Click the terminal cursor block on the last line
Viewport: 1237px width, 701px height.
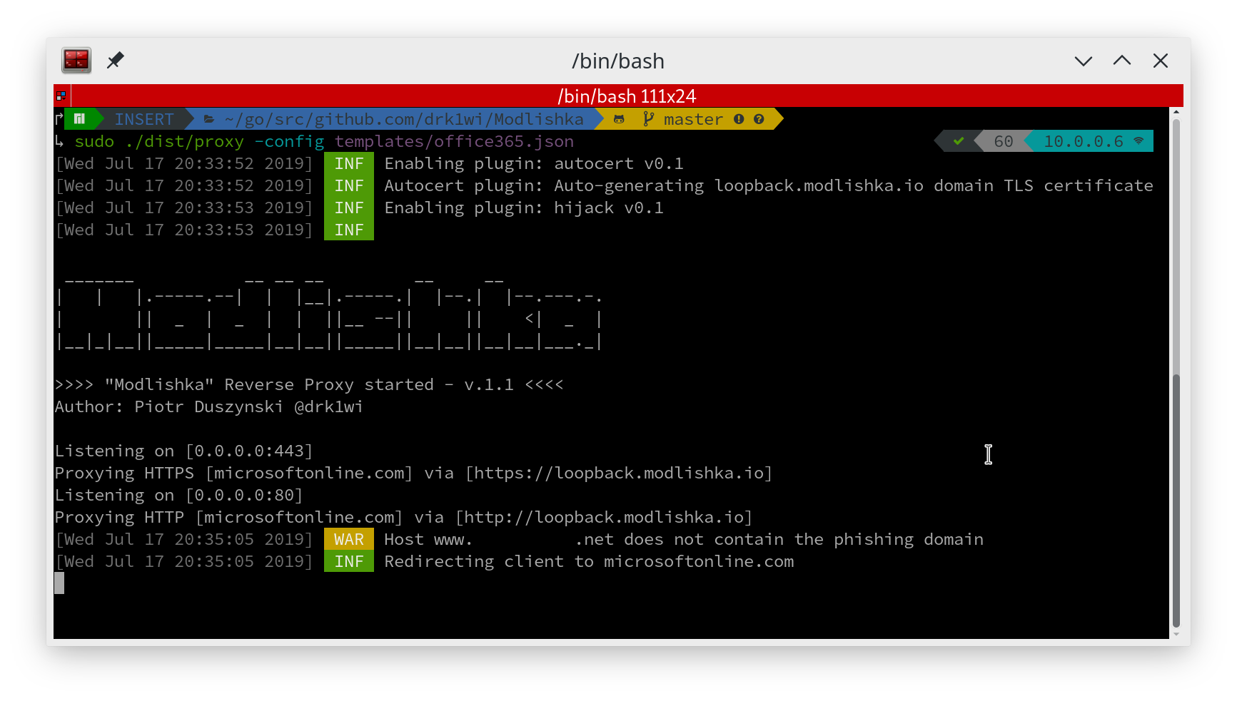59,583
